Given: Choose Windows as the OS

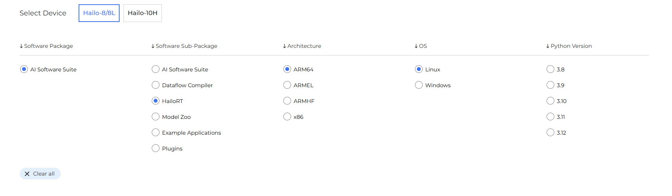Looking at the screenshot, I should (419, 85).
